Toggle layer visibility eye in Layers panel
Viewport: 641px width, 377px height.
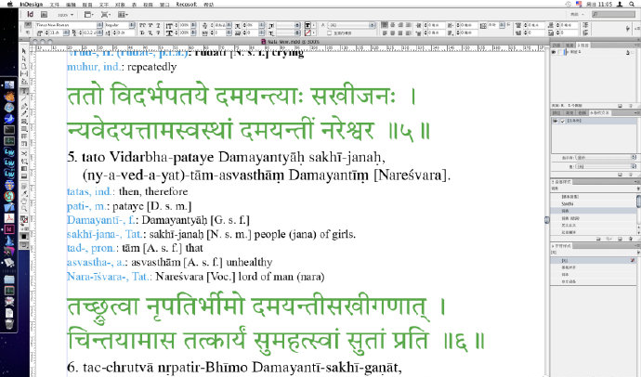(x=555, y=53)
